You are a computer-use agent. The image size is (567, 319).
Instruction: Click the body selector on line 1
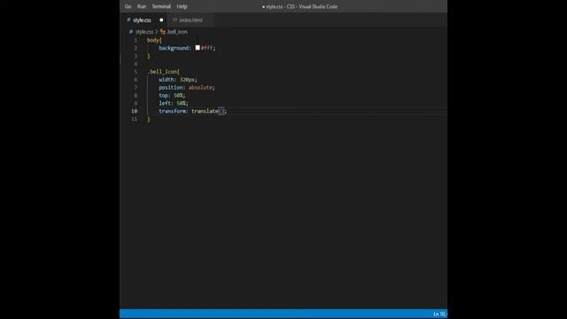point(153,40)
